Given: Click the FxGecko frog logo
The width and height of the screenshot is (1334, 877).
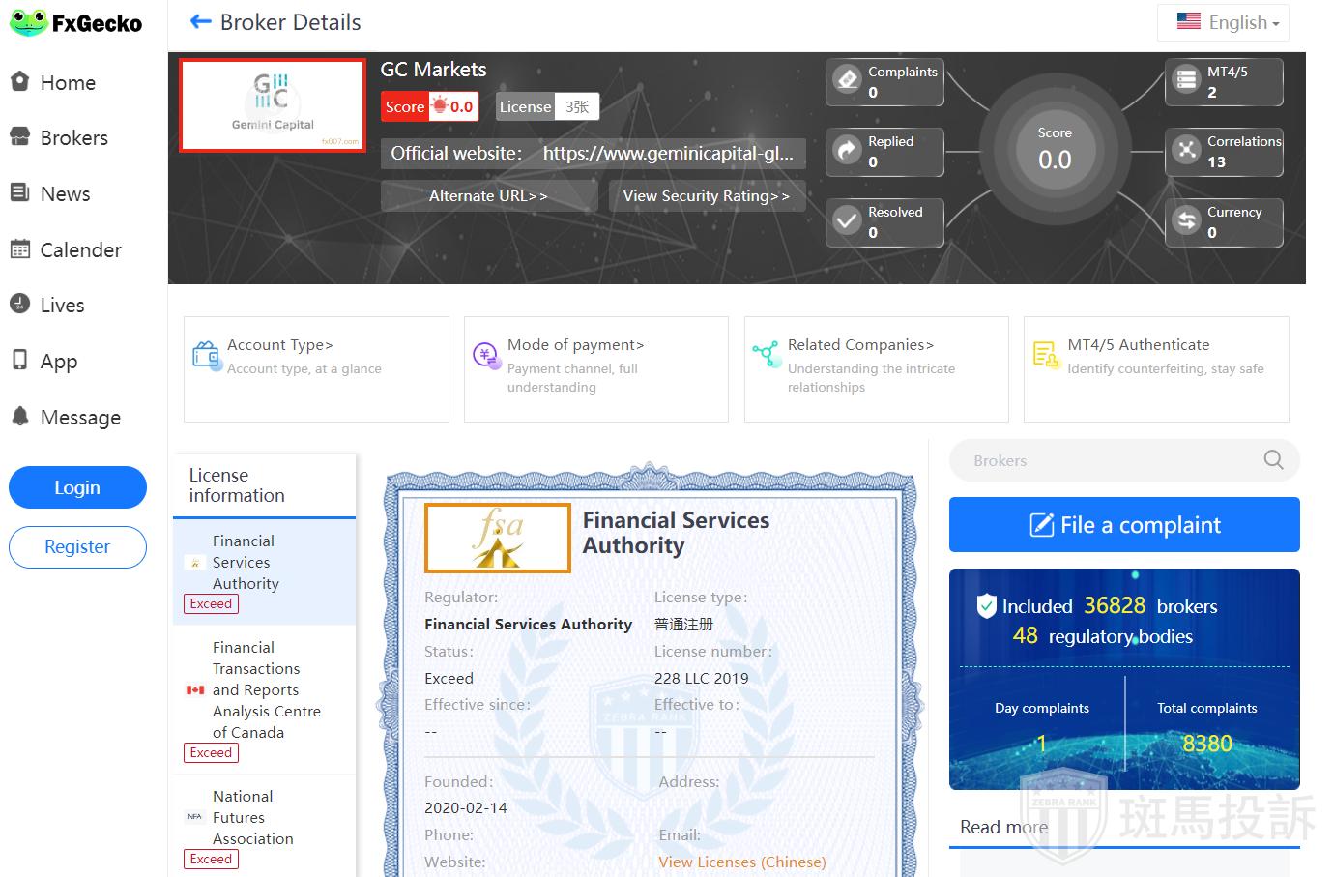Looking at the screenshot, I should 29,23.
